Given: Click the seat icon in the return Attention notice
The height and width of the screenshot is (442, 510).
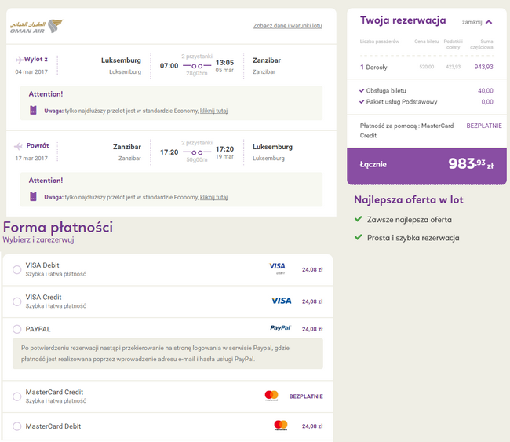Looking at the screenshot, I should [x=33, y=196].
